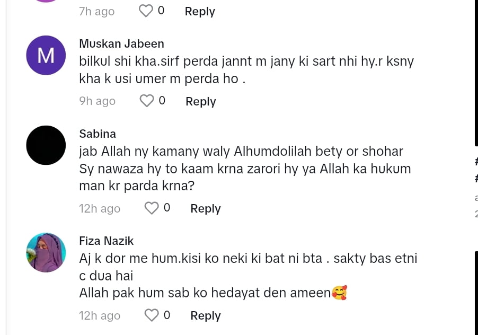Image resolution: width=478 pixels, height=335 pixels.
Task: Visit Fiza Nazik's profile name link
Action: (x=107, y=241)
